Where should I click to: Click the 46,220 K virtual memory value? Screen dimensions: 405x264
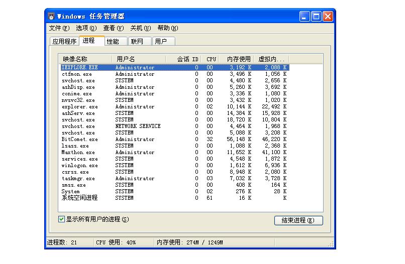[274, 139]
